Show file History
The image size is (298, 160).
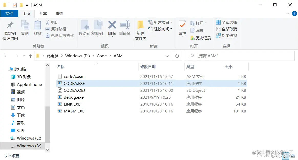(x=201, y=38)
